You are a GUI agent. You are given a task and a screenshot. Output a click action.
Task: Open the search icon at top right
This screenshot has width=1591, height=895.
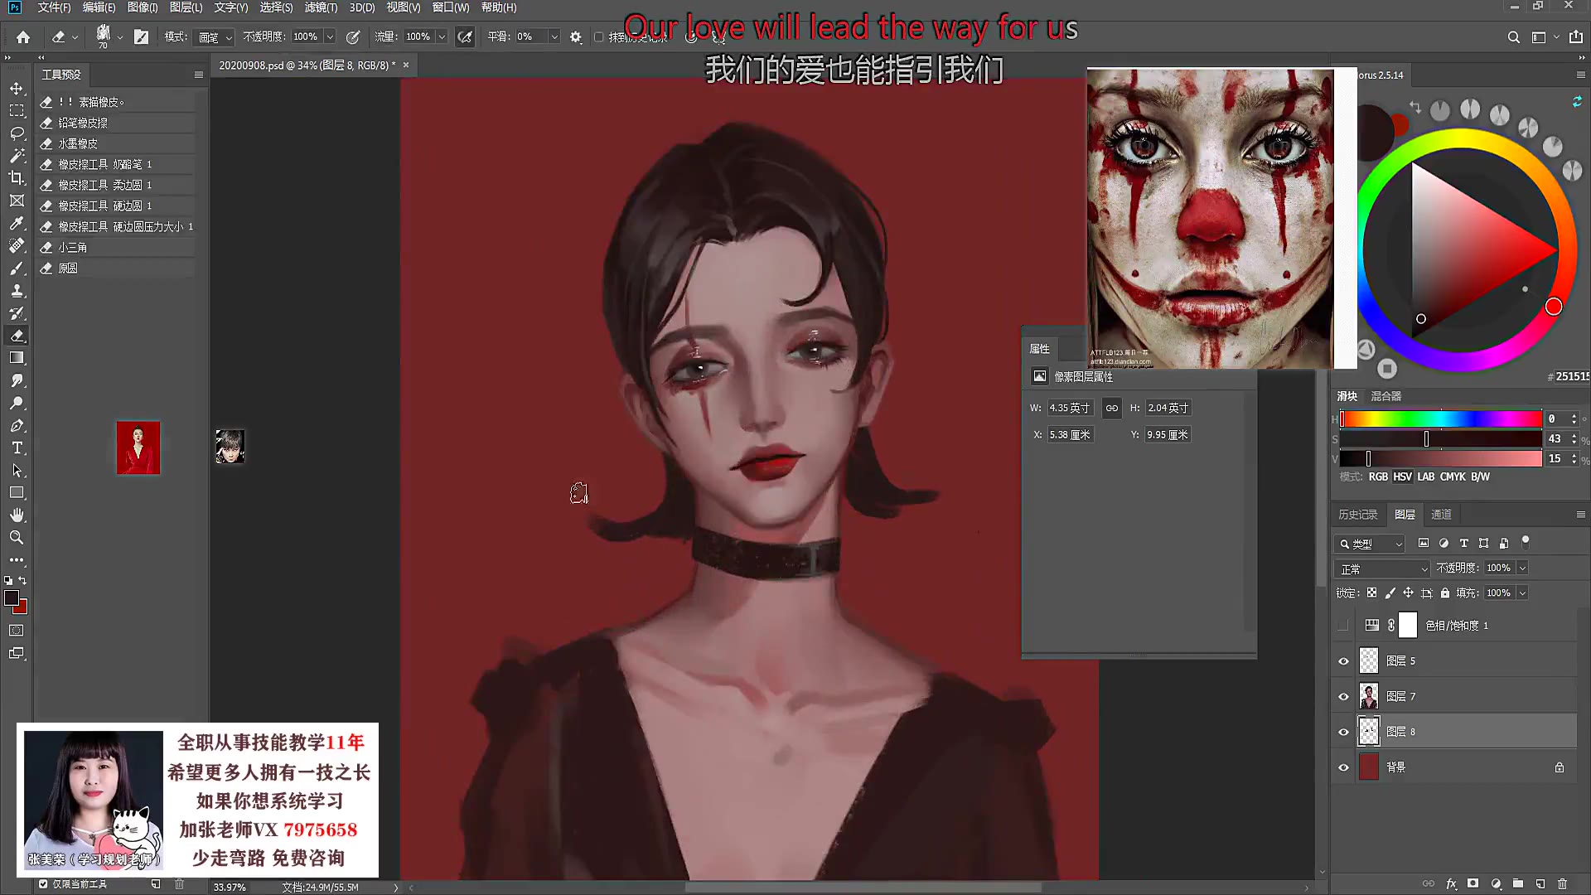coord(1513,36)
